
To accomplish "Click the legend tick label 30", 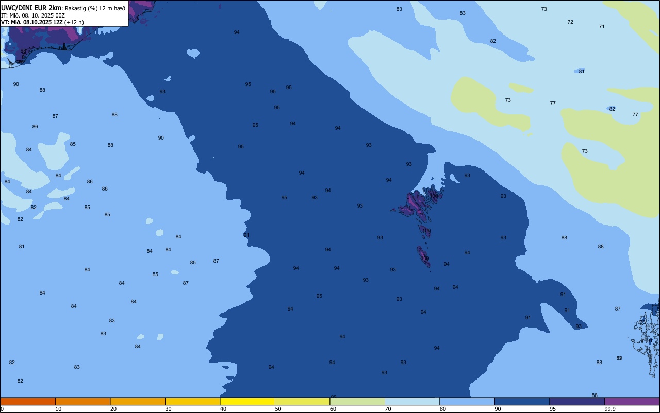I will coord(168,409).
